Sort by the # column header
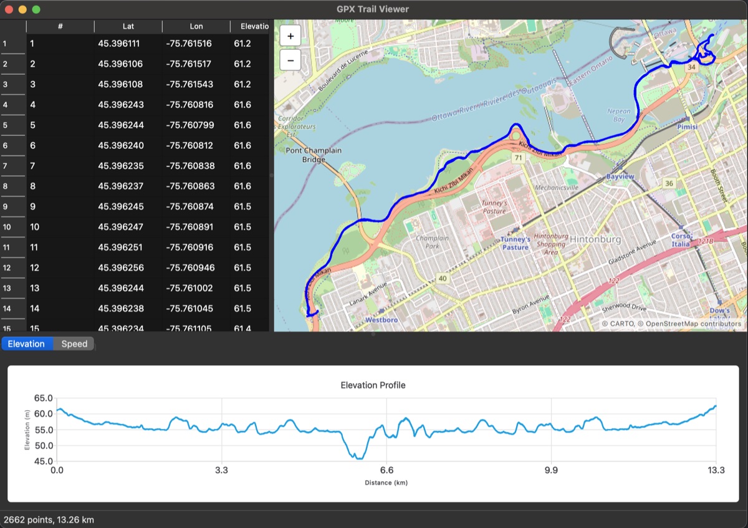The width and height of the screenshot is (748, 528). coord(60,26)
